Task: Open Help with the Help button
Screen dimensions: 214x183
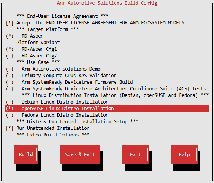Action: pos(184,155)
